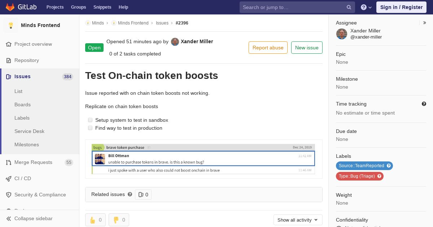433x227 pixels.
Task: Open Boards in the Issues submenu
Action: point(22,104)
